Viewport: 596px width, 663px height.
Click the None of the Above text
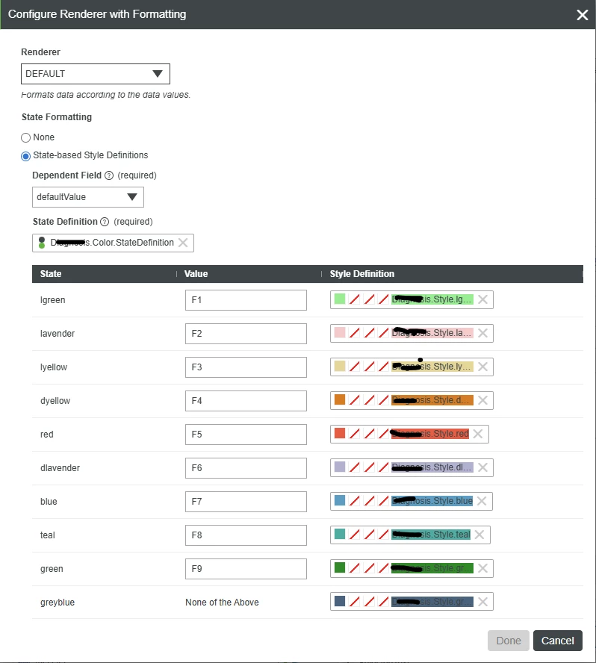tap(222, 603)
